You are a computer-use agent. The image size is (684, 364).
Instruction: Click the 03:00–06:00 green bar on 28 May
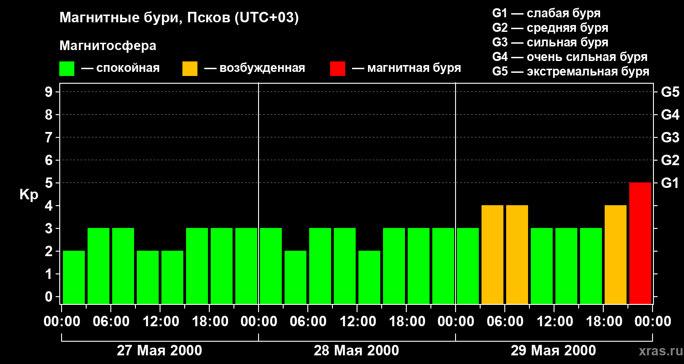click(295, 277)
